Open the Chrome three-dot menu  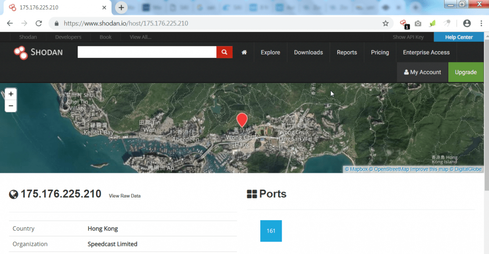click(x=481, y=23)
